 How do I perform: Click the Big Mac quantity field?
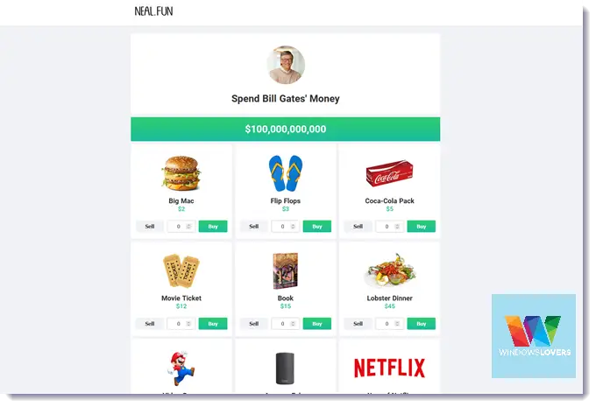pos(181,227)
